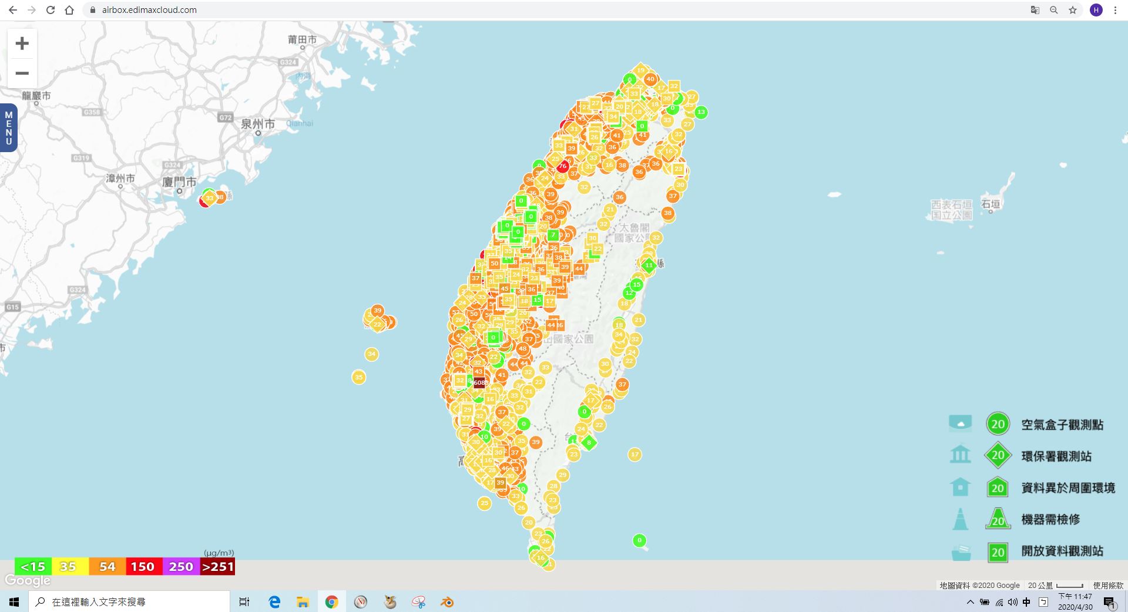1128x612 pixels.
Task: Click the 資料異於周圍環境 legend label
Action: [1068, 488]
